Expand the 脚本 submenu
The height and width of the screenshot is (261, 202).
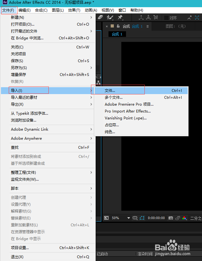coord(48,188)
